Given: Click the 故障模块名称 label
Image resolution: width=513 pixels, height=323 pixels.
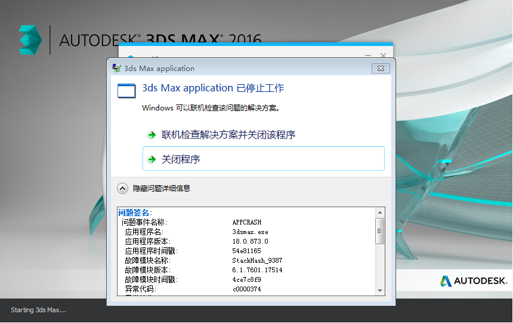Looking at the screenshot, I should click(x=148, y=260).
